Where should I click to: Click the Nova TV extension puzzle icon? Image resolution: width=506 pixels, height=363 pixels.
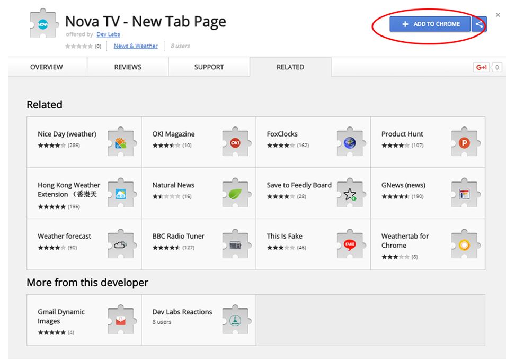(44, 23)
